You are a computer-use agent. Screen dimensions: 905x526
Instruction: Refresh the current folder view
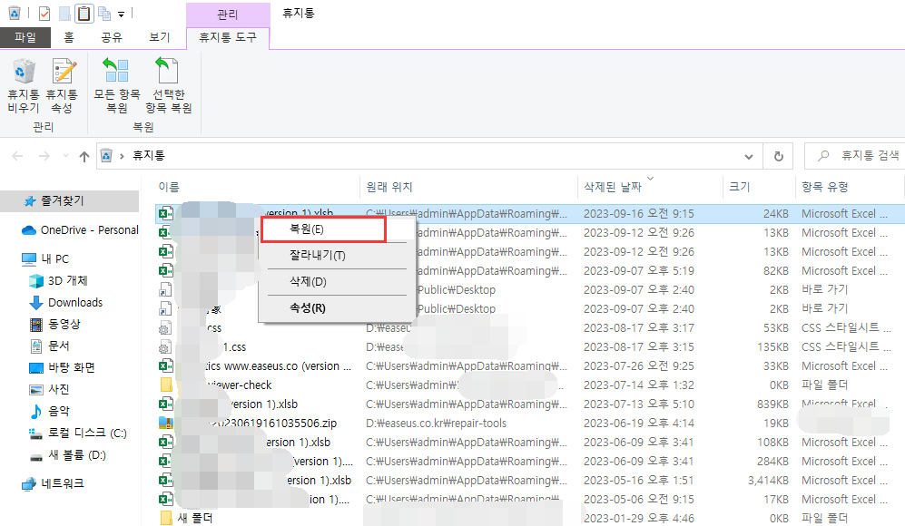click(x=778, y=155)
